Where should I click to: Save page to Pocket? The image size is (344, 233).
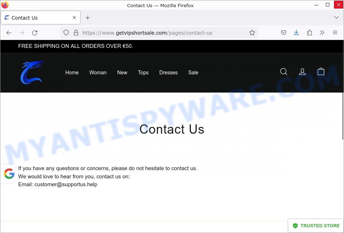(283, 33)
